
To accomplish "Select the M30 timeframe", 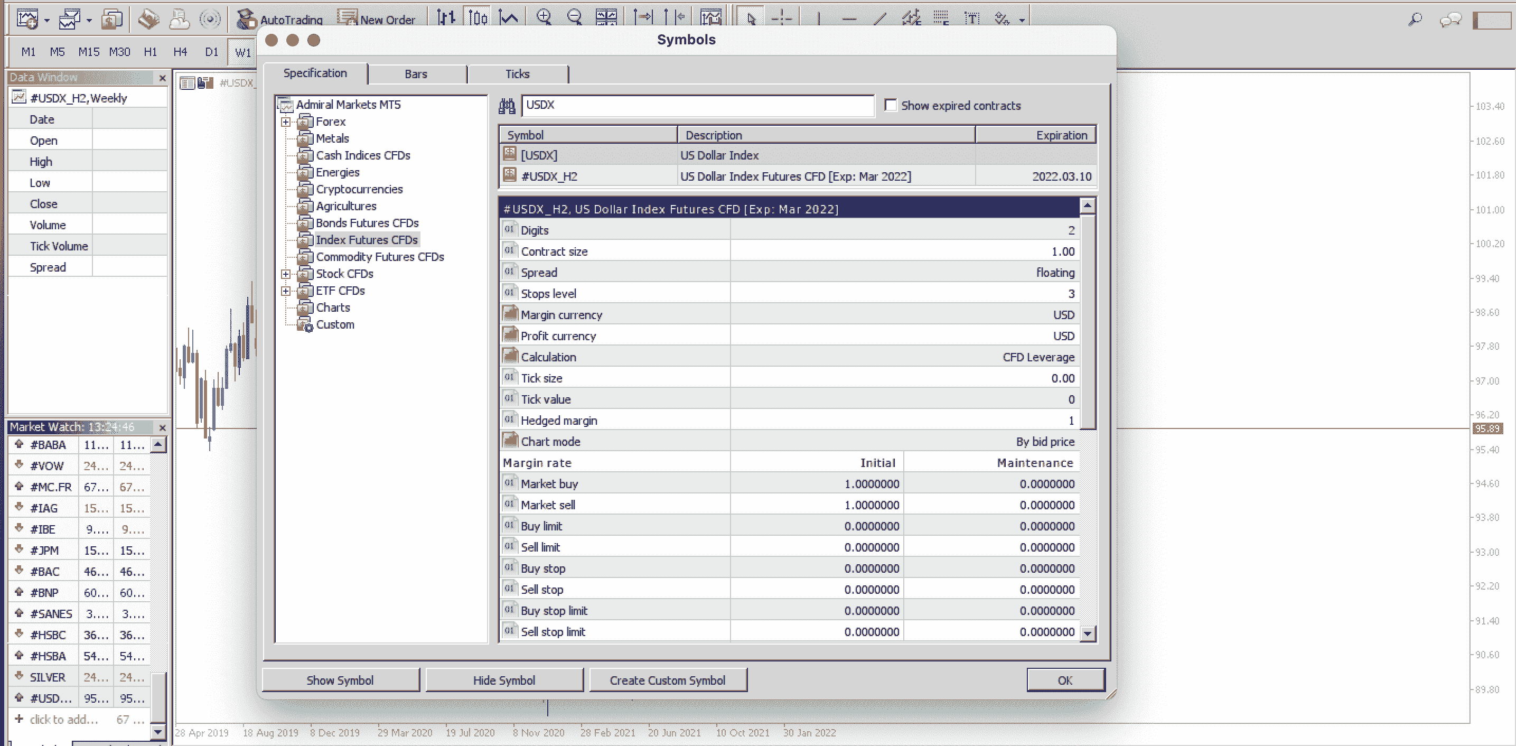I will 119,52.
